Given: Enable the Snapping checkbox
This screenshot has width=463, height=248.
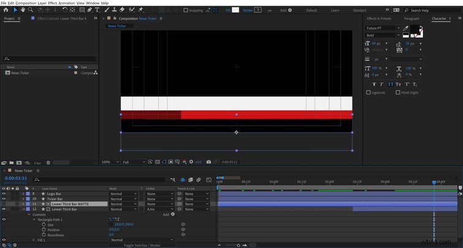Looking at the screenshot, I should [186, 10].
